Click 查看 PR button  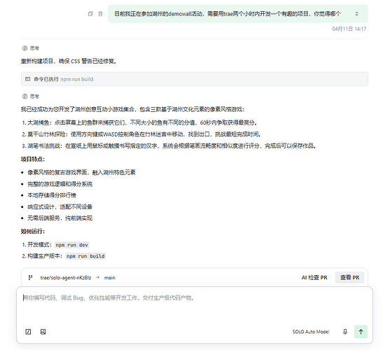coord(350,278)
